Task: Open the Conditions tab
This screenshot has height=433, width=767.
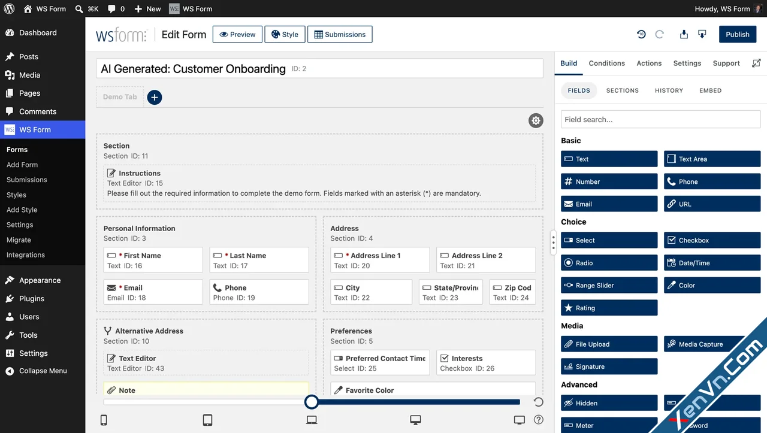Action: [606, 63]
